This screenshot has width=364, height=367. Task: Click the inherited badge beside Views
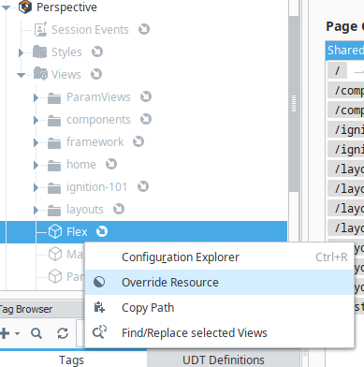pos(96,74)
